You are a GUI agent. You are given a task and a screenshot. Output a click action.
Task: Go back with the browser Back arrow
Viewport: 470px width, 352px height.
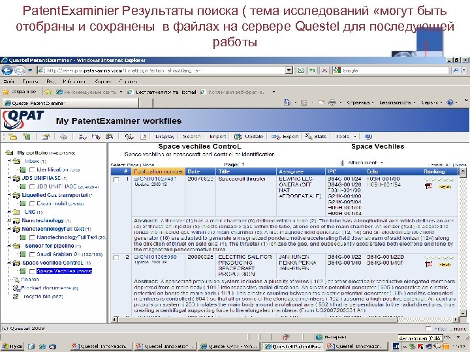7,70
